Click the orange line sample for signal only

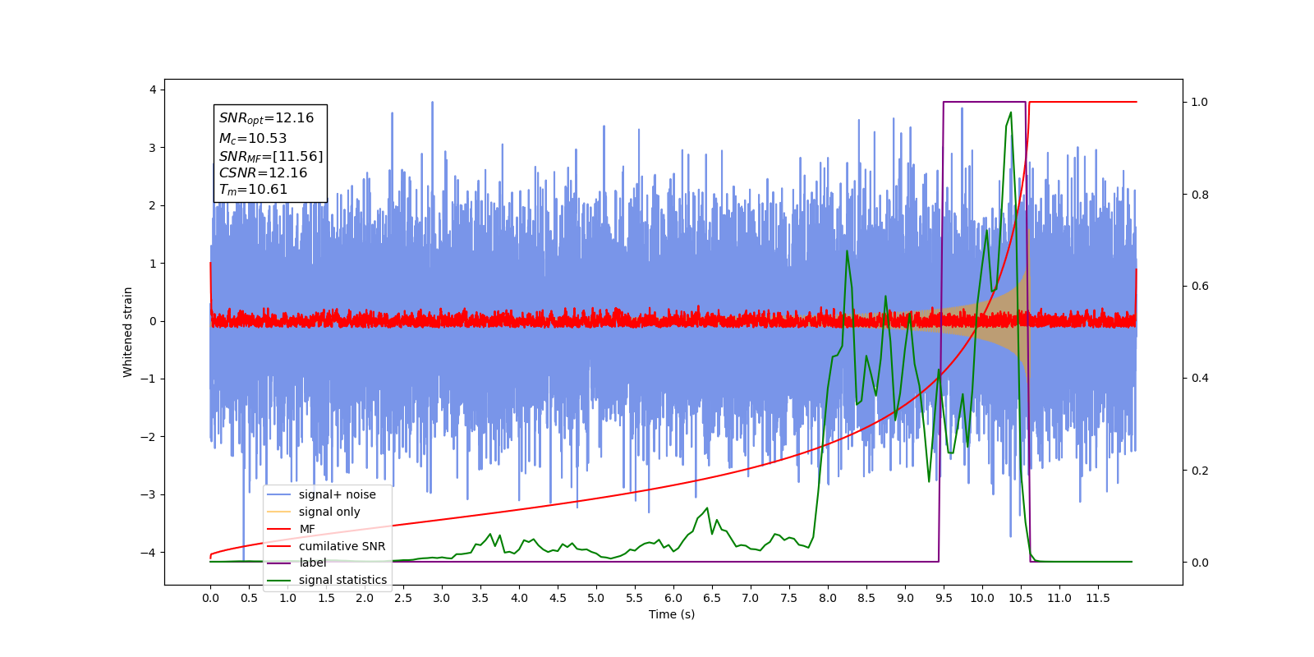coord(279,512)
